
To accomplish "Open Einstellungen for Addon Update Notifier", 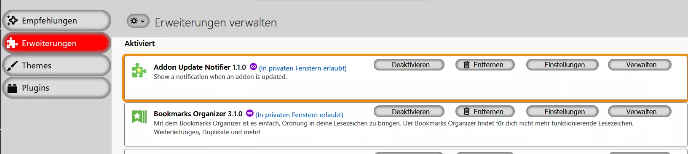I will click(x=562, y=65).
